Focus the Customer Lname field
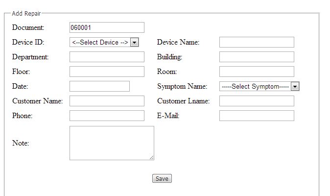 point(257,101)
